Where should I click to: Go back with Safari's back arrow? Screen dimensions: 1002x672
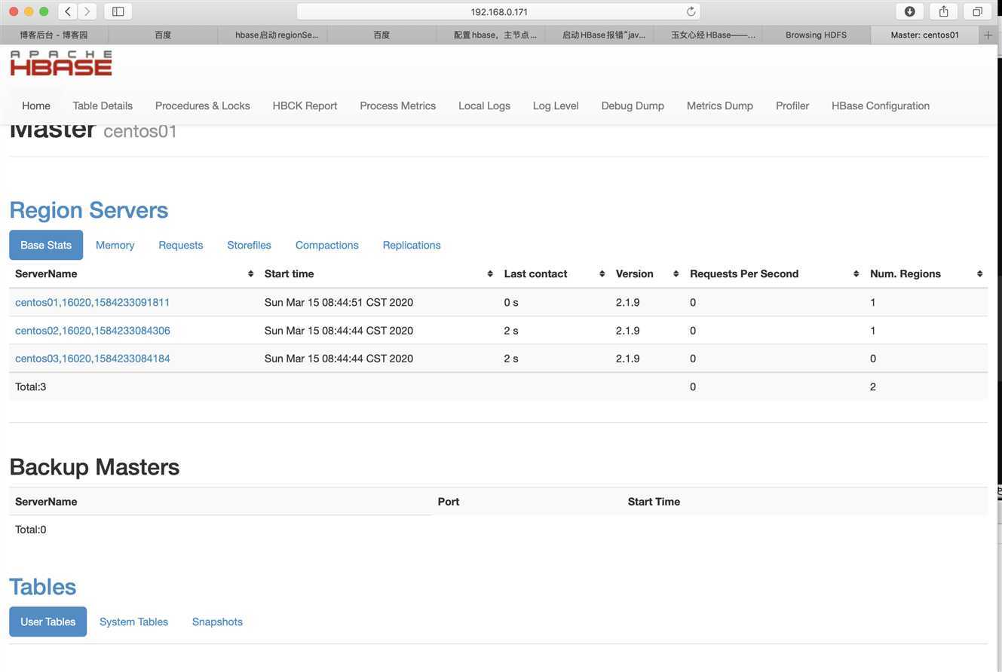pyautogui.click(x=68, y=11)
